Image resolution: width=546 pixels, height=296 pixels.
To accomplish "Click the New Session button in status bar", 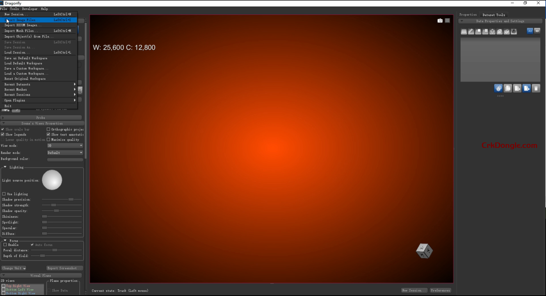I will coord(414,290).
